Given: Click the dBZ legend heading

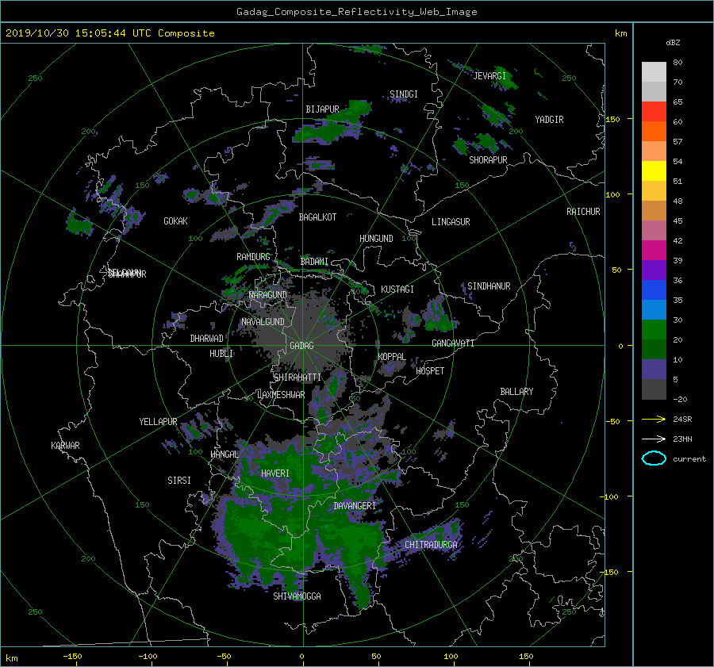Looking at the screenshot, I should 673,42.
